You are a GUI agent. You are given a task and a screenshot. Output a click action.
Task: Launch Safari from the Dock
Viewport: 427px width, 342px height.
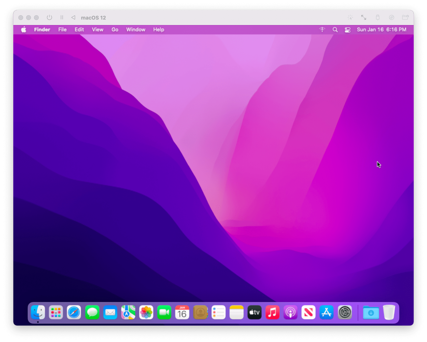coord(74,312)
